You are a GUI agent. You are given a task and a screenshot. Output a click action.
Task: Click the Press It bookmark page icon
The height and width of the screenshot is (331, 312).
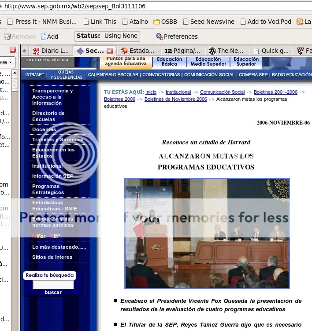coord(10,22)
